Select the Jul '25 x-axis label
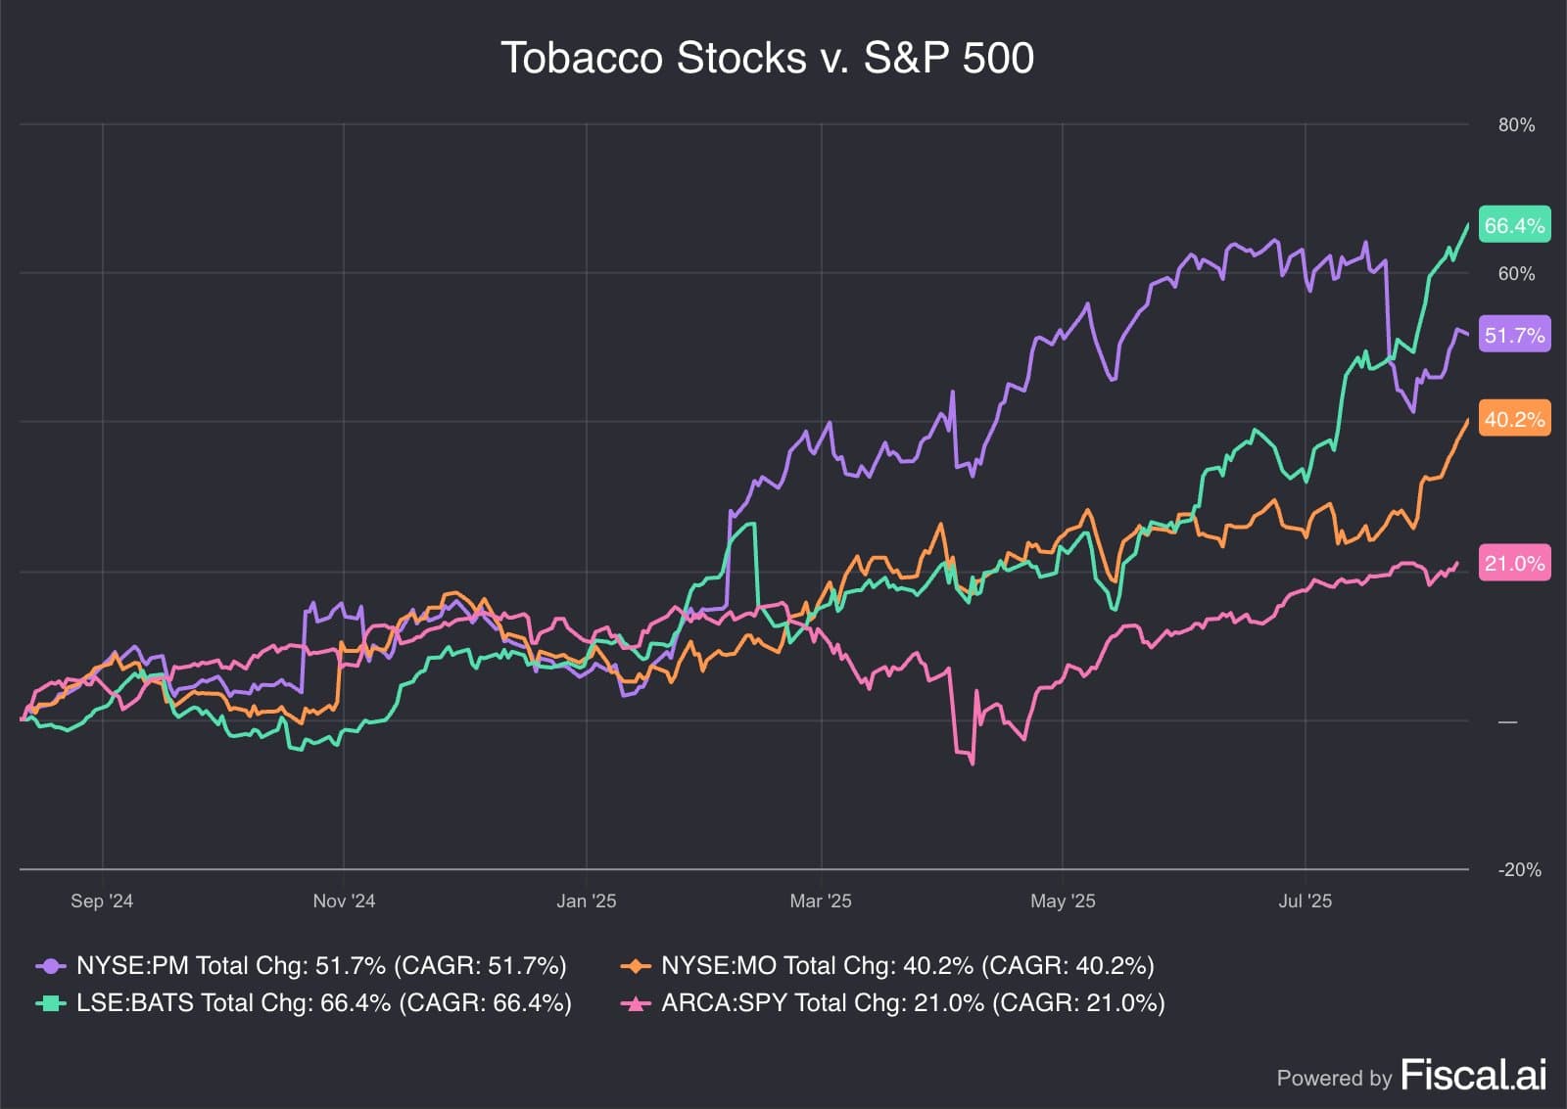 [1305, 901]
